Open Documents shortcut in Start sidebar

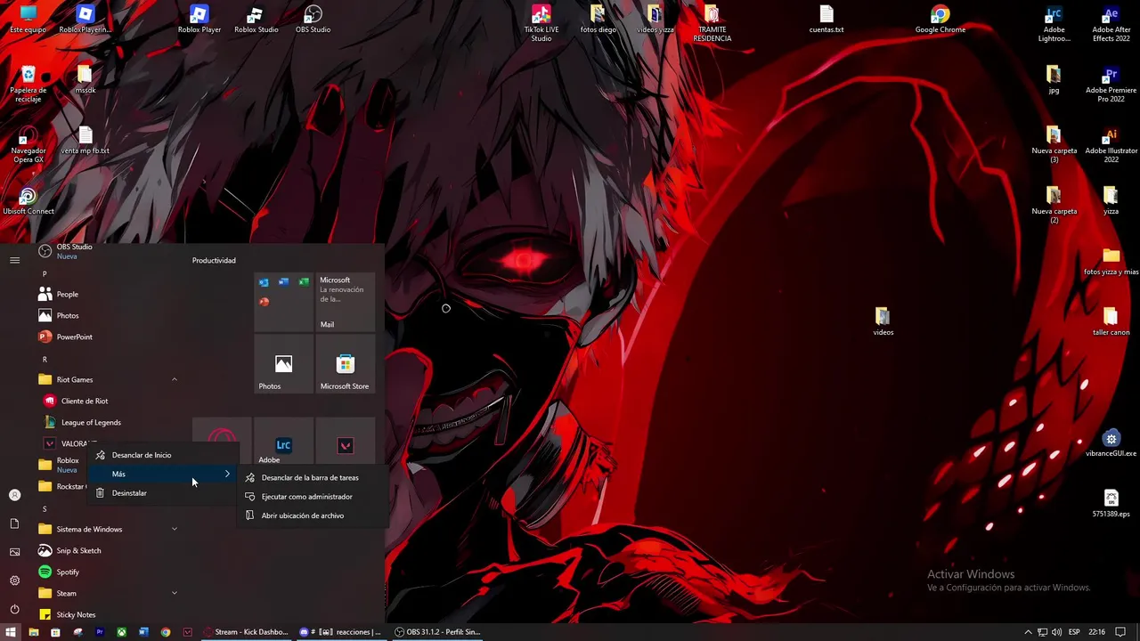pos(14,523)
